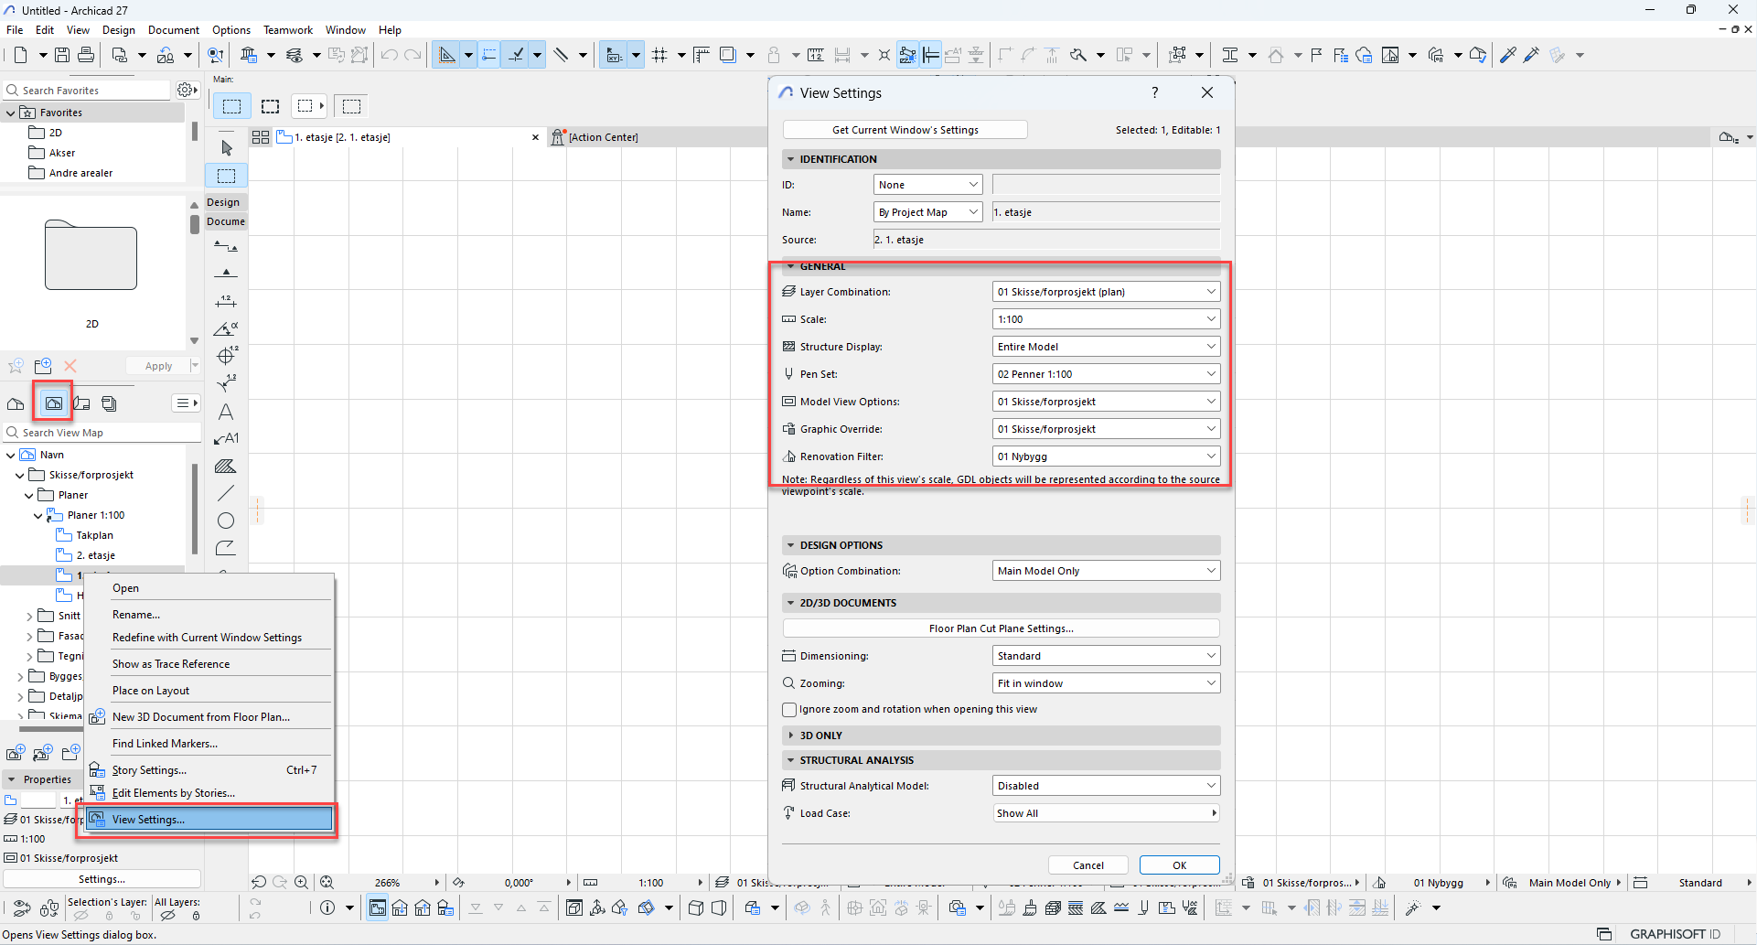Viewport: 1757px width, 945px height.
Task: Switch navigator to Project Map
Action: coord(16,403)
